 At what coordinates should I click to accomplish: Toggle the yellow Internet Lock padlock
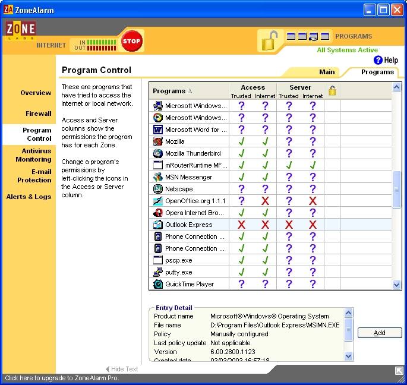[x=269, y=40]
